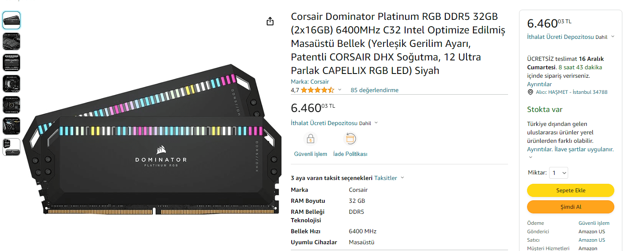Image resolution: width=627 pixels, height=251 pixels.
Task: Expand İthalat Ücreti Depozitosu details under center price
Action: coord(376,123)
